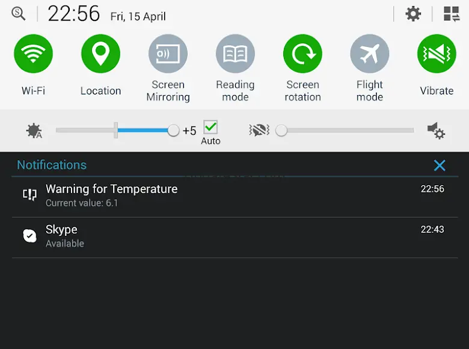Disable the Location toggle
This screenshot has height=349, width=469.
pyautogui.click(x=100, y=54)
